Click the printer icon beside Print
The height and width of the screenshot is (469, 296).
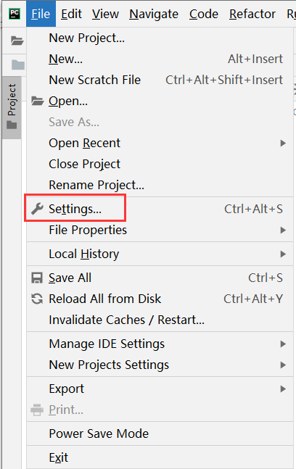coord(37,410)
